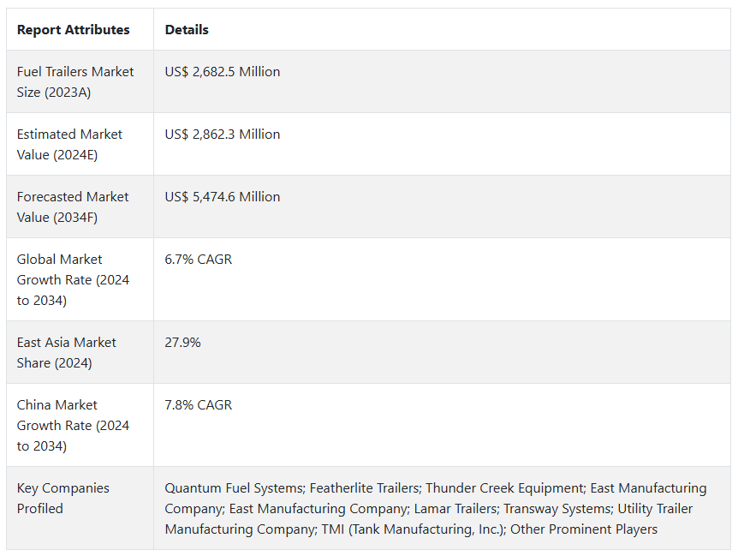Select the "Forecasted Market Value (2034F)" cell
738x556 pixels.
coord(73,207)
